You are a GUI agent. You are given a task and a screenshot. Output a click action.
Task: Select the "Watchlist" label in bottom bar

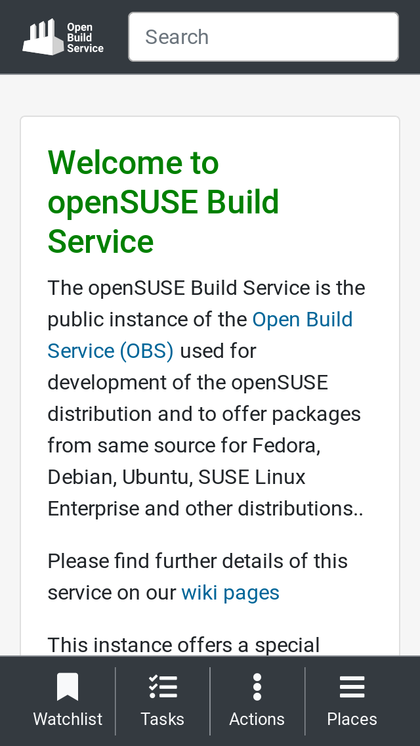pos(68,719)
